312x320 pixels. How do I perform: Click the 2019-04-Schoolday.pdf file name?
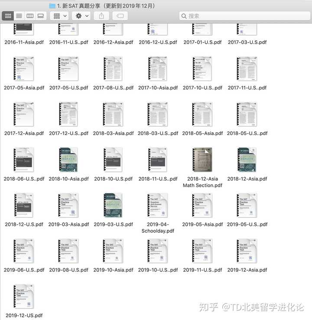point(158,228)
